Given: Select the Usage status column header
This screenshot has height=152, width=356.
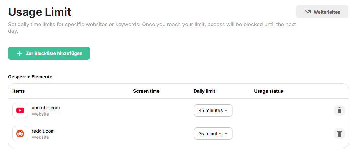Looking at the screenshot, I should (x=268, y=91).
